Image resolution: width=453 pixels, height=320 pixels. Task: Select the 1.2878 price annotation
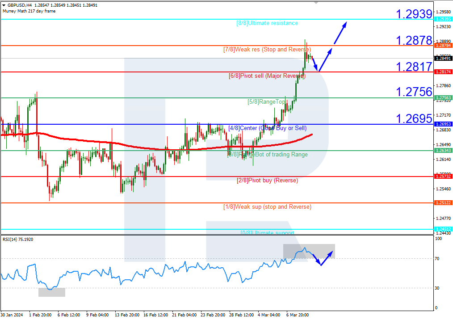coord(414,41)
